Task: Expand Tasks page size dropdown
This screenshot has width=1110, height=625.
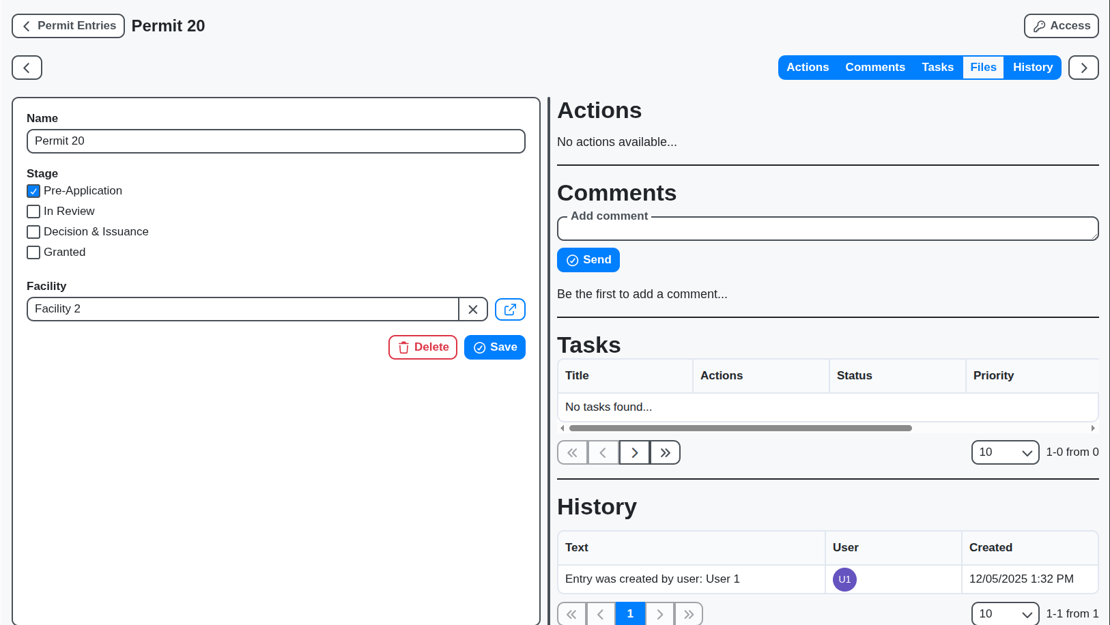Action: pyautogui.click(x=1005, y=452)
